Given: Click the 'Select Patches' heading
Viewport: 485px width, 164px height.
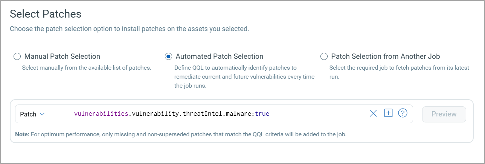Looking at the screenshot, I should 46,14.
